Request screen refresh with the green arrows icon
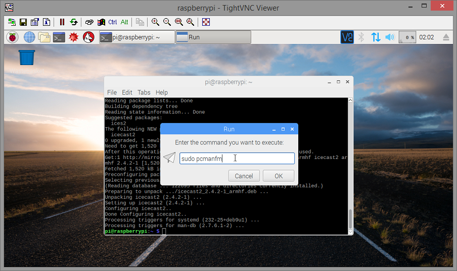This screenshot has width=457, height=271. coord(74,22)
